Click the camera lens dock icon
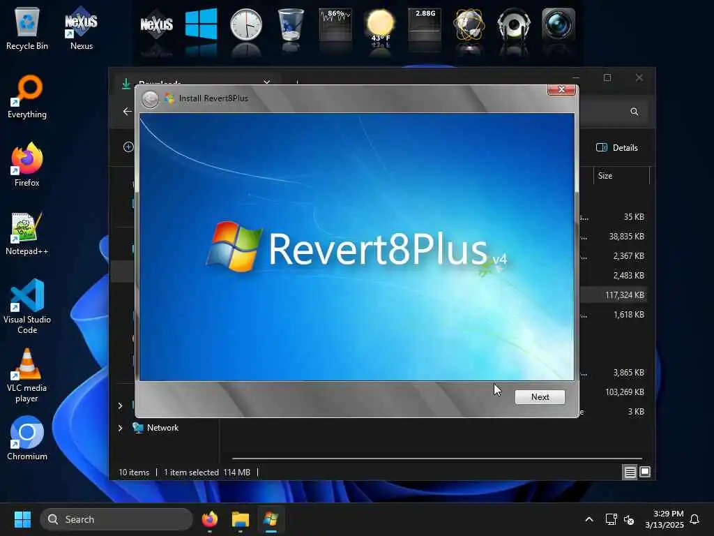 pyautogui.click(x=559, y=24)
